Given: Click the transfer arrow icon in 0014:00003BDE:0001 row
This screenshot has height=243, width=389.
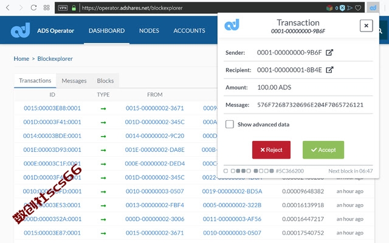Looking at the screenshot, I should tap(103, 136).
